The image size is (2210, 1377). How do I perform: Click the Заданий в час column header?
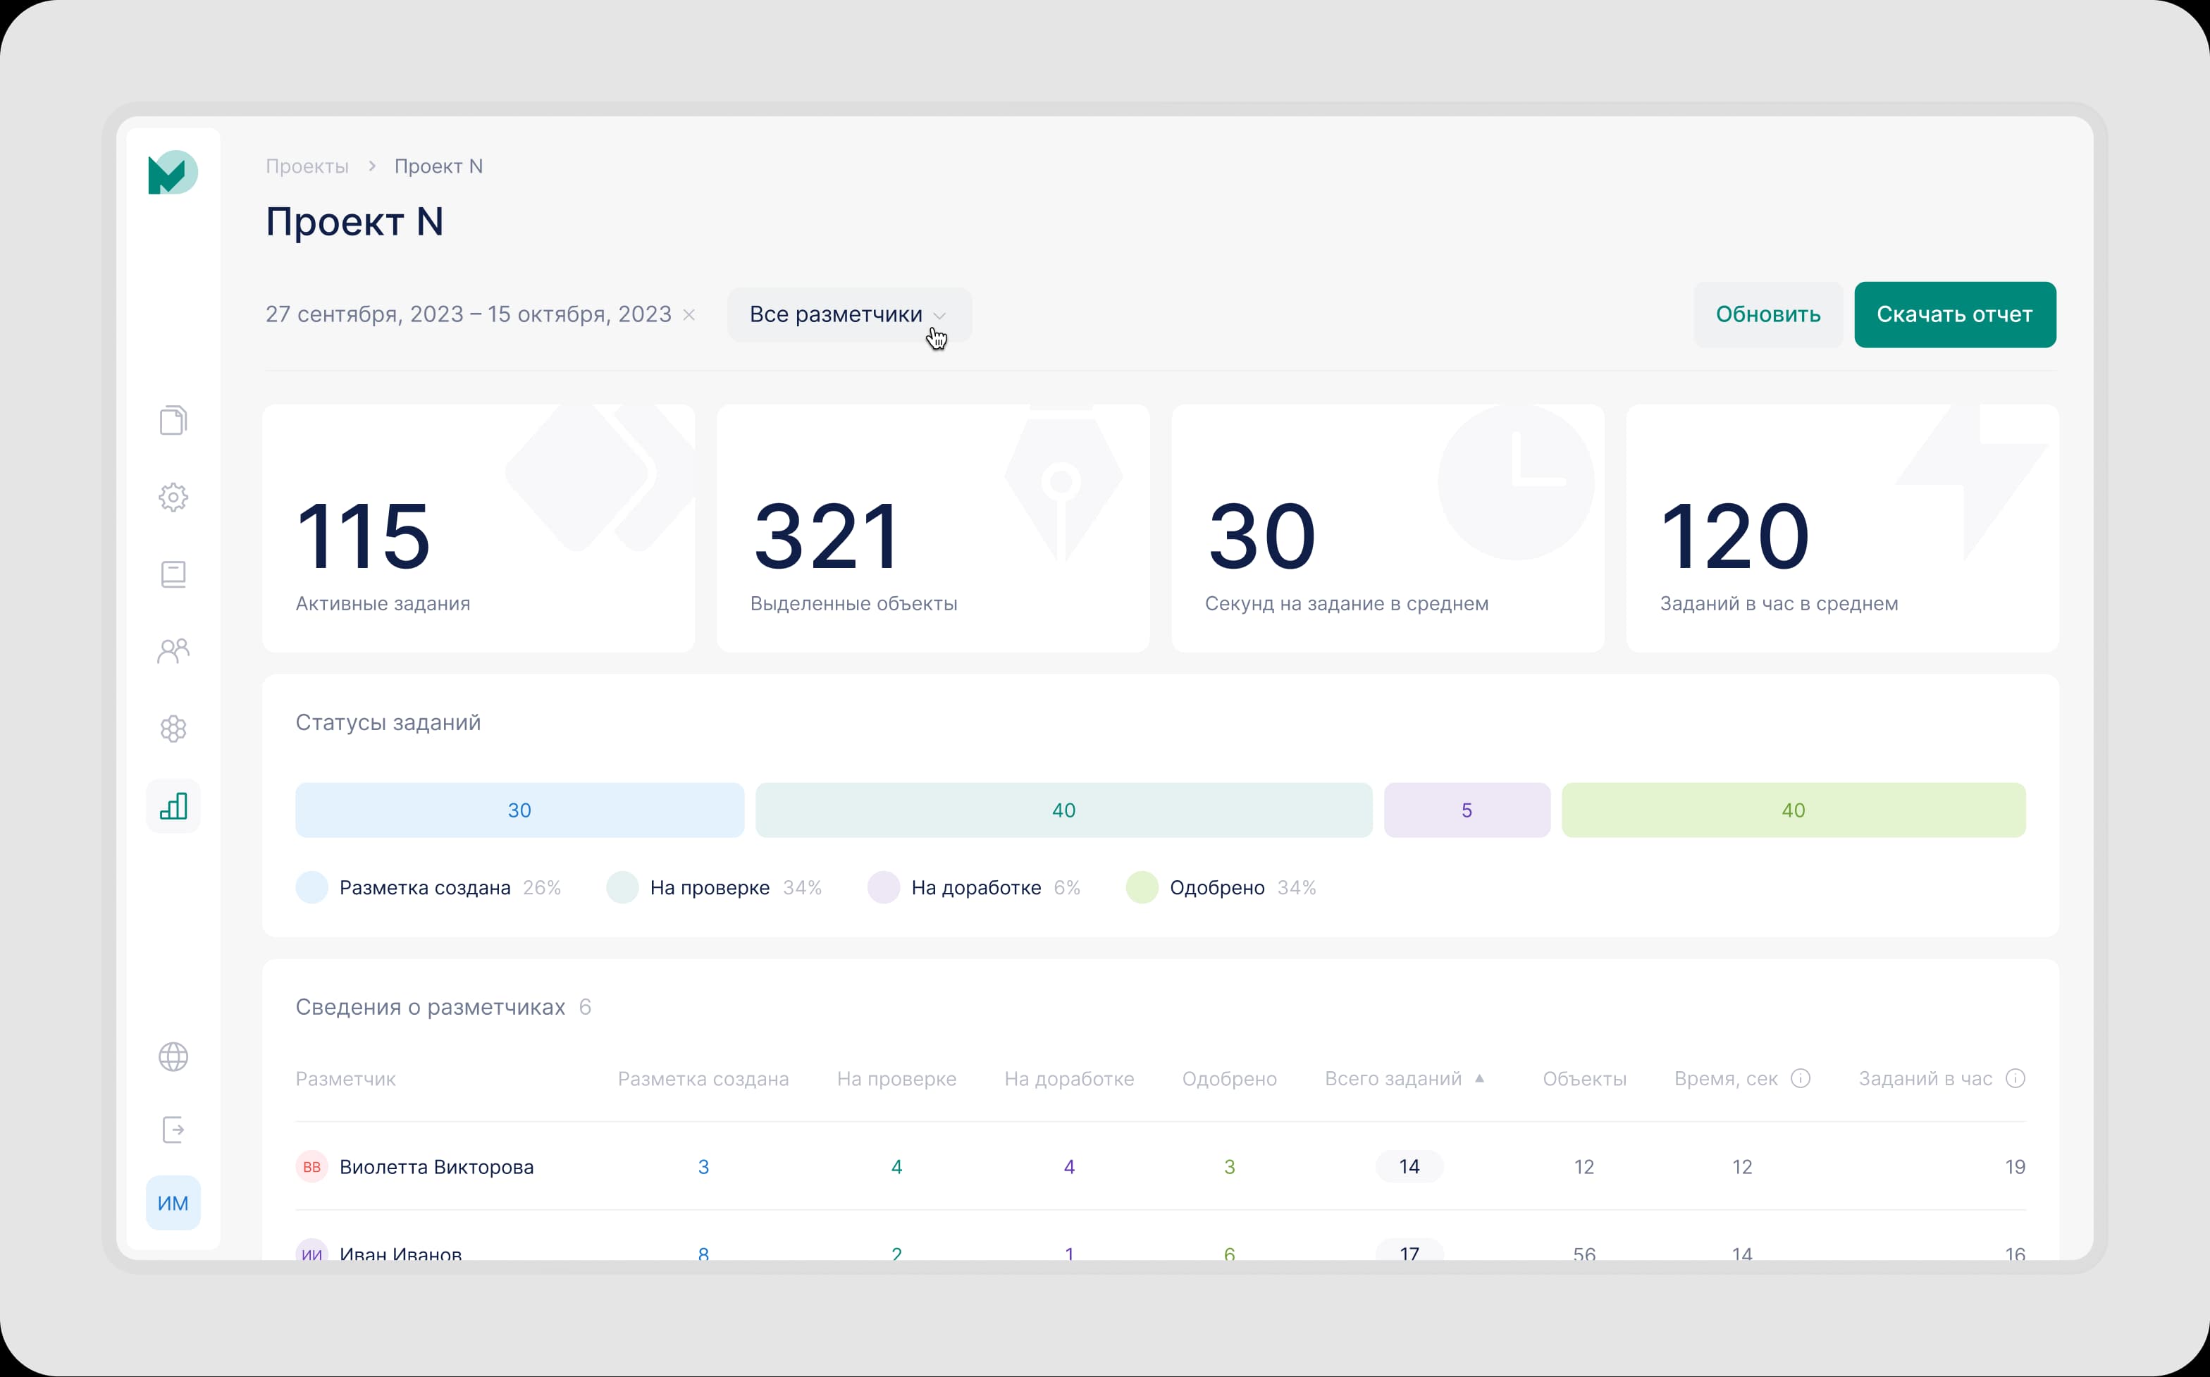point(1925,1078)
